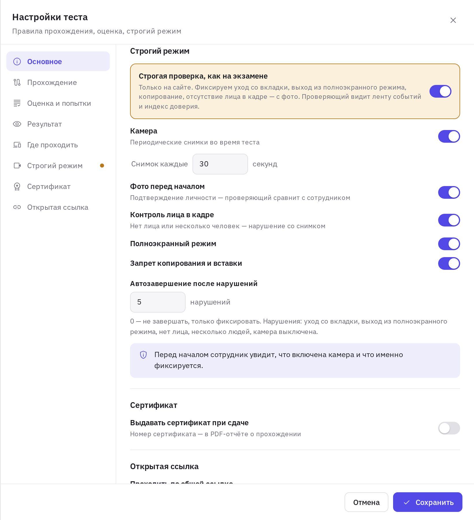Turn off the Камера toggle

tap(449, 136)
